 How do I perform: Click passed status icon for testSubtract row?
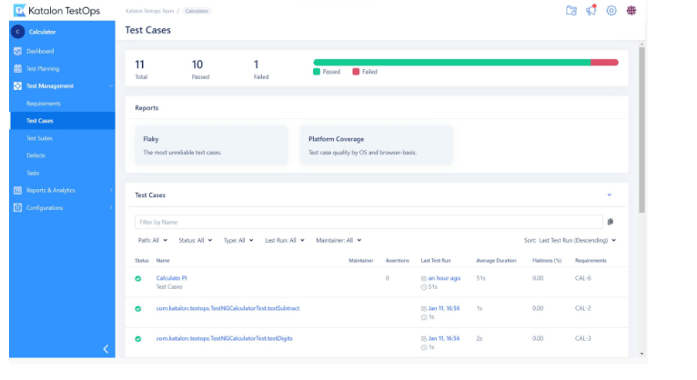tap(138, 308)
